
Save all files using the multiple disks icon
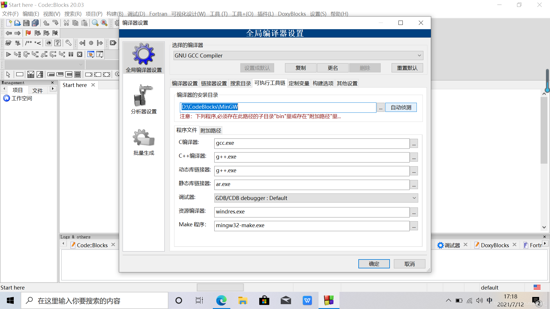pos(35,23)
